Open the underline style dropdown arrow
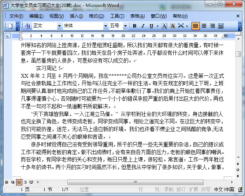245x196 pixels. (157, 26)
